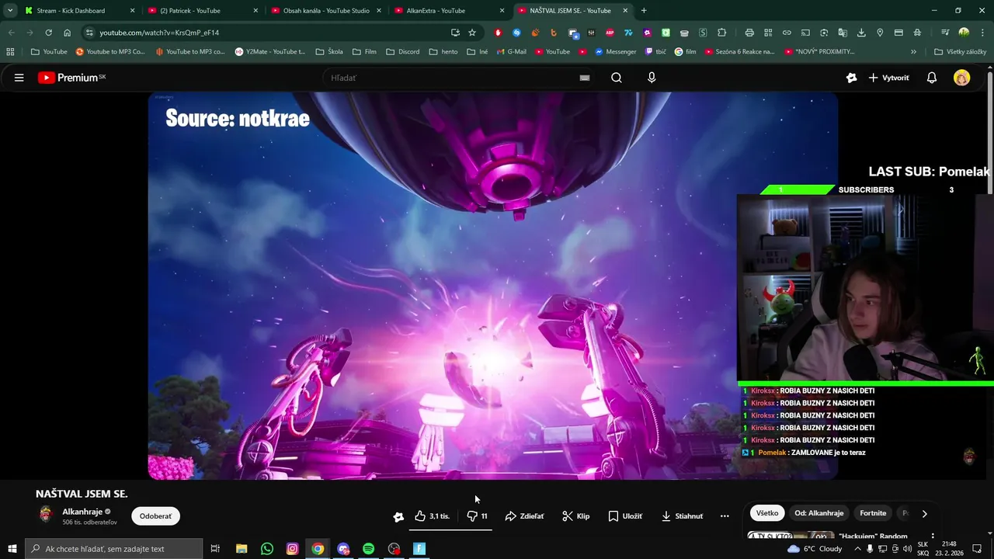Open WhatsApp from taskbar
Viewport: 994px width, 559px height.
coord(267,549)
